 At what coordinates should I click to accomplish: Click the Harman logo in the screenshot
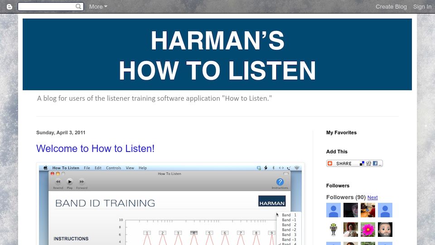click(x=272, y=201)
